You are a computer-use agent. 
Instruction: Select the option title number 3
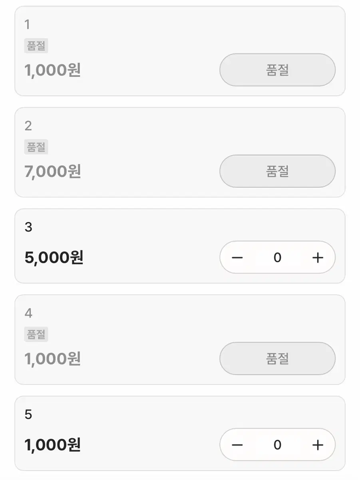click(28, 227)
